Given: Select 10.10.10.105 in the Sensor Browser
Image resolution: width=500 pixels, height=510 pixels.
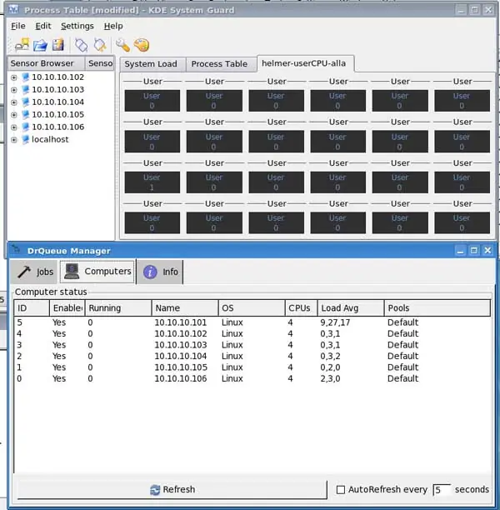Looking at the screenshot, I should pyautogui.click(x=57, y=115).
